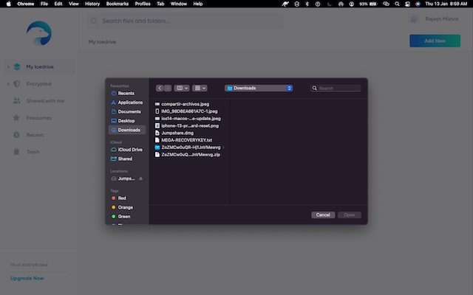Image resolution: width=473 pixels, height=295 pixels.
Task: Click the back navigation arrow in file dialog
Action: pyautogui.click(x=160, y=88)
